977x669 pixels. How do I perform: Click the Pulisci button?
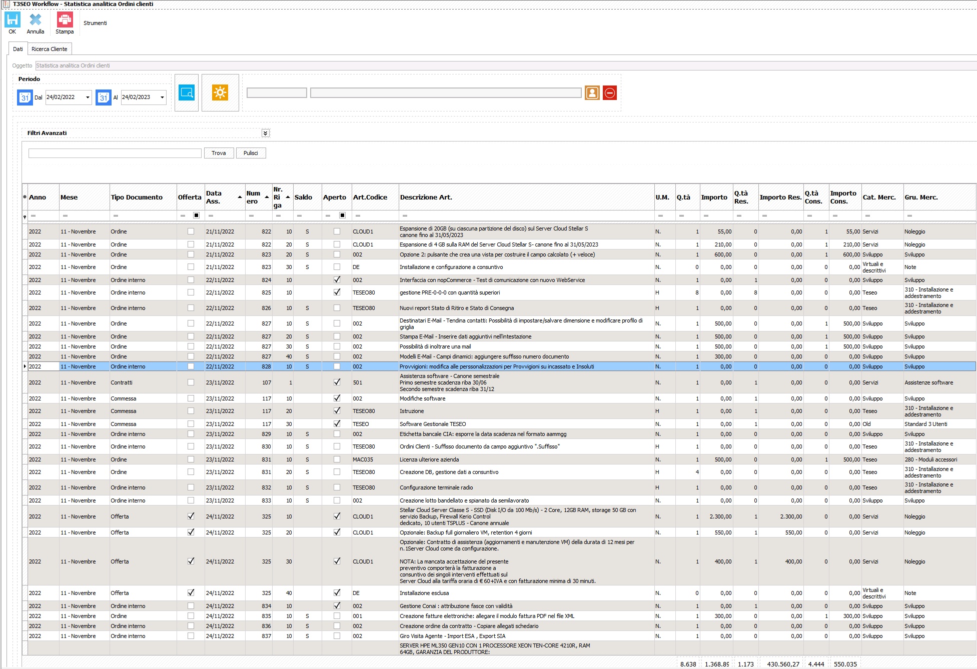[251, 153]
